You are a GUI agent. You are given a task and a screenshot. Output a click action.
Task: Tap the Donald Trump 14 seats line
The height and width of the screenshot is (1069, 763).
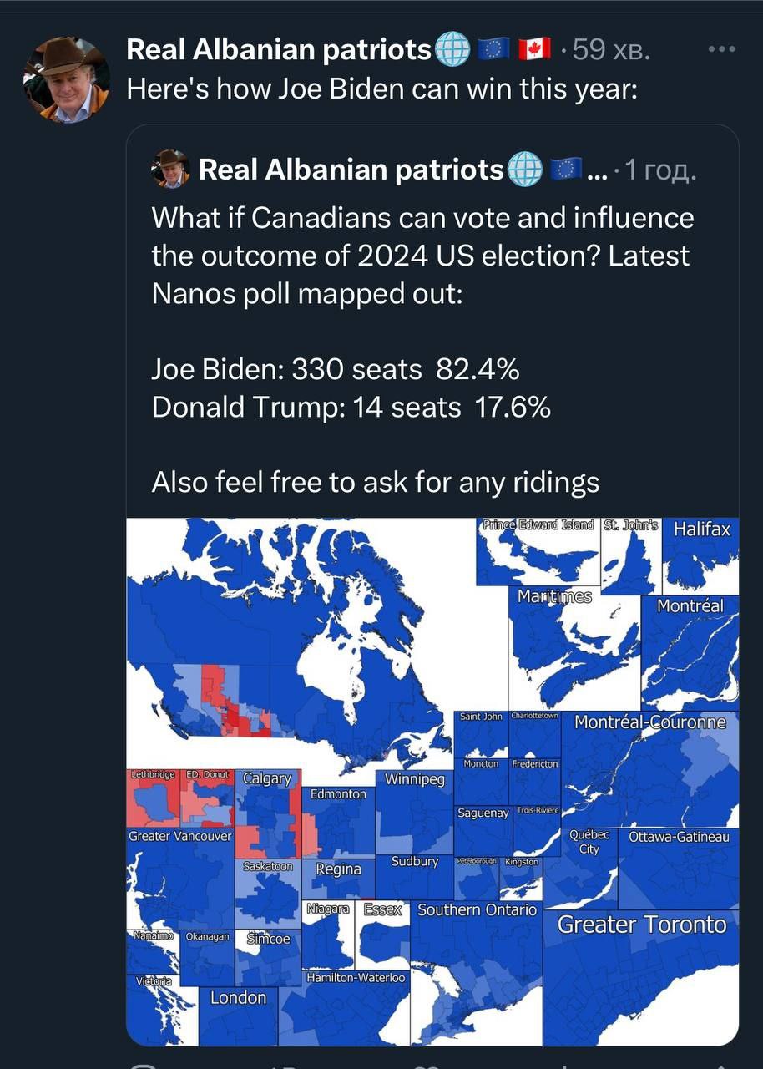click(x=351, y=407)
